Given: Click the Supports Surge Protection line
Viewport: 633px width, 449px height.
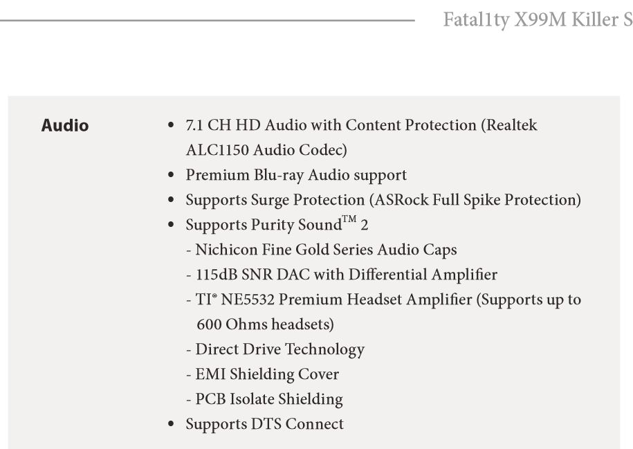Looking at the screenshot, I should 383,200.
